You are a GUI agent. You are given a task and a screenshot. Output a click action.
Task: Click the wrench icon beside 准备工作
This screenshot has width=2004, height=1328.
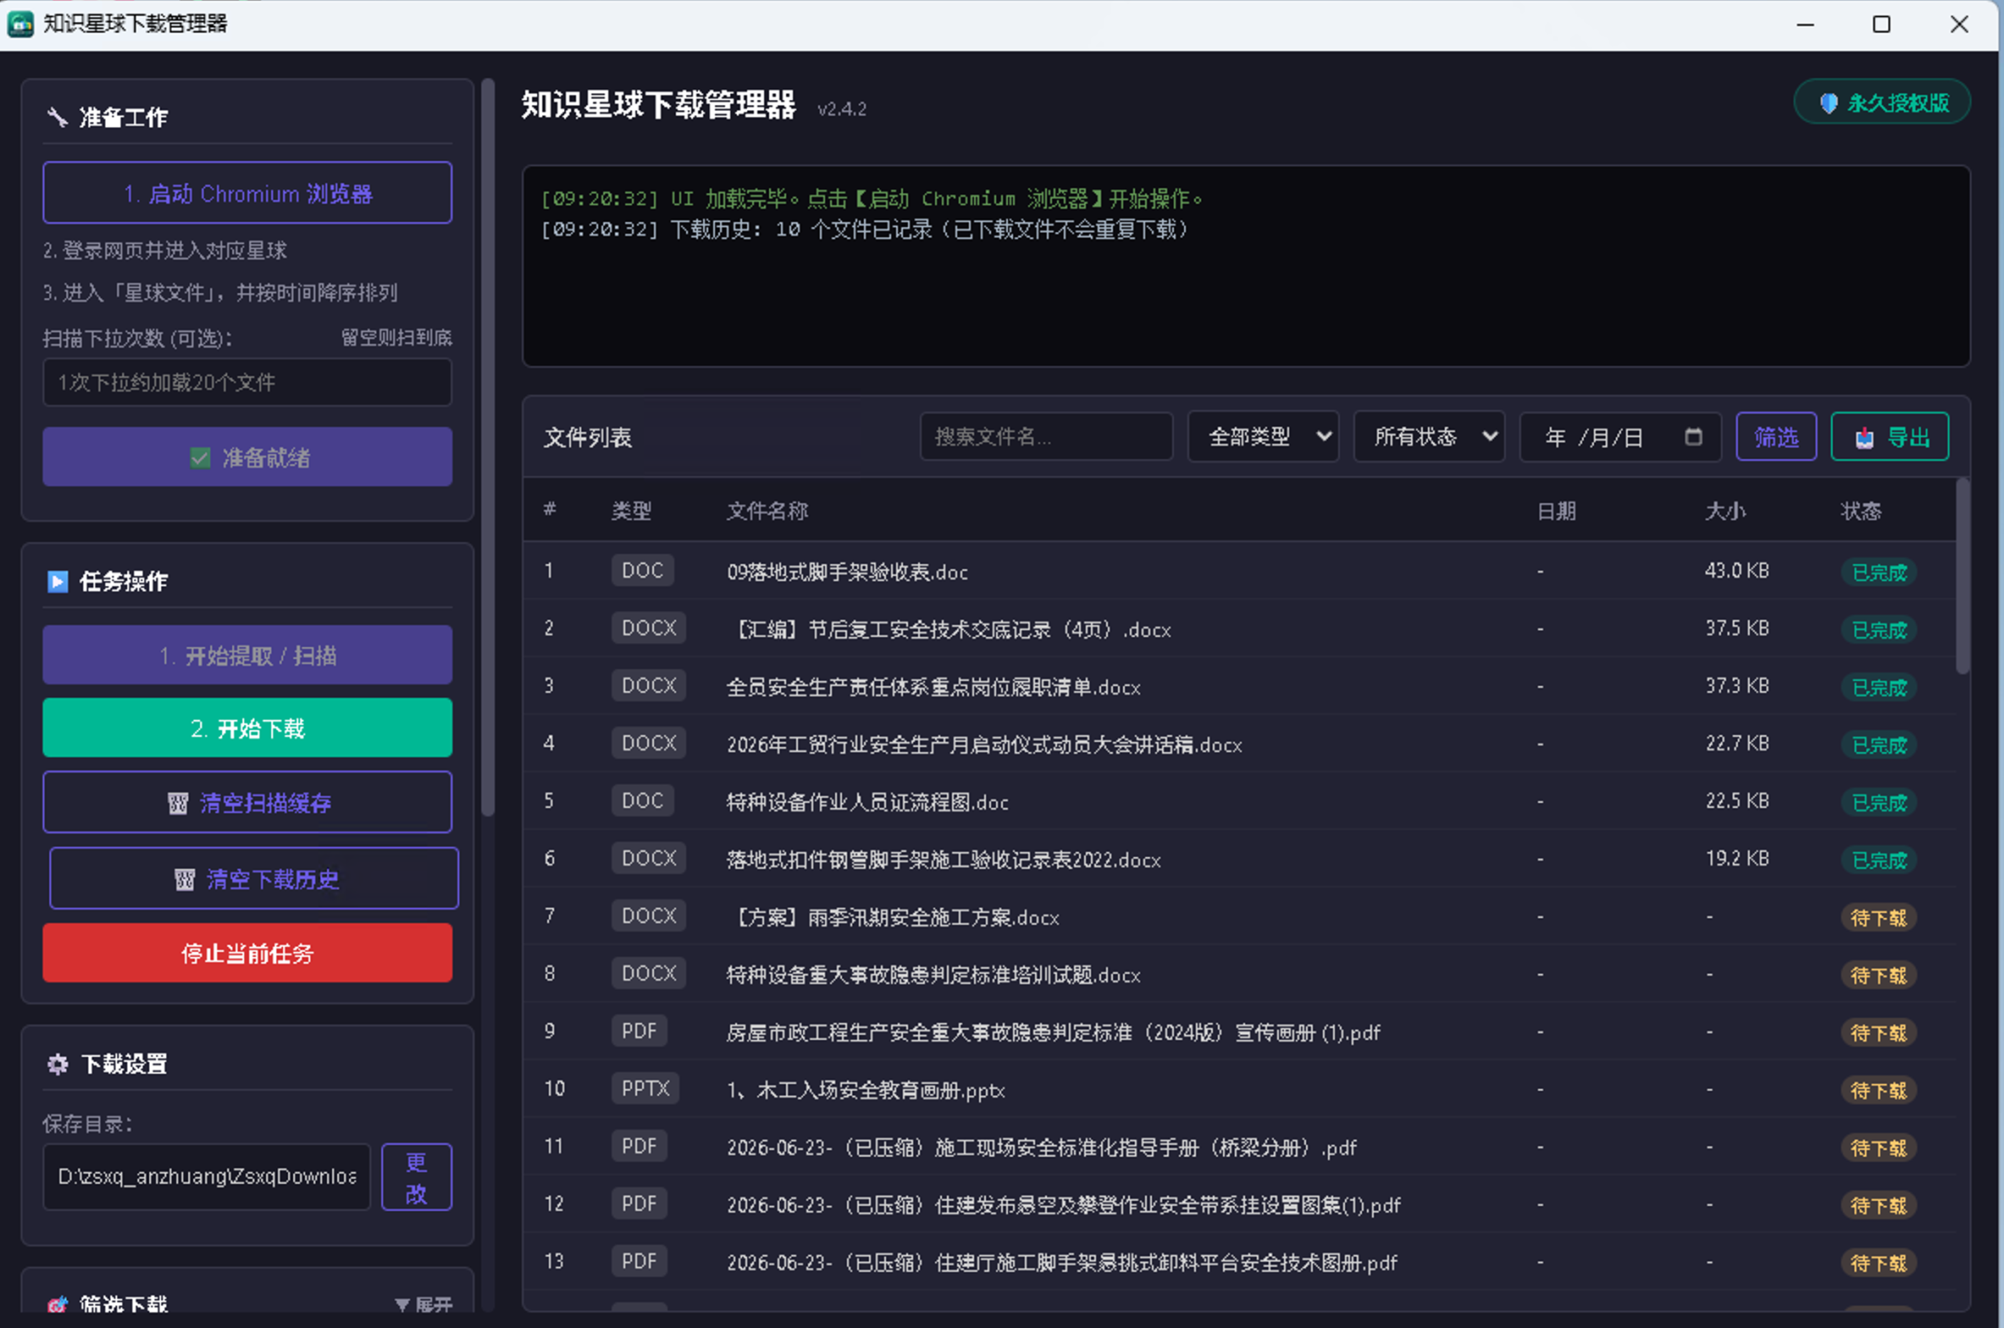click(57, 117)
